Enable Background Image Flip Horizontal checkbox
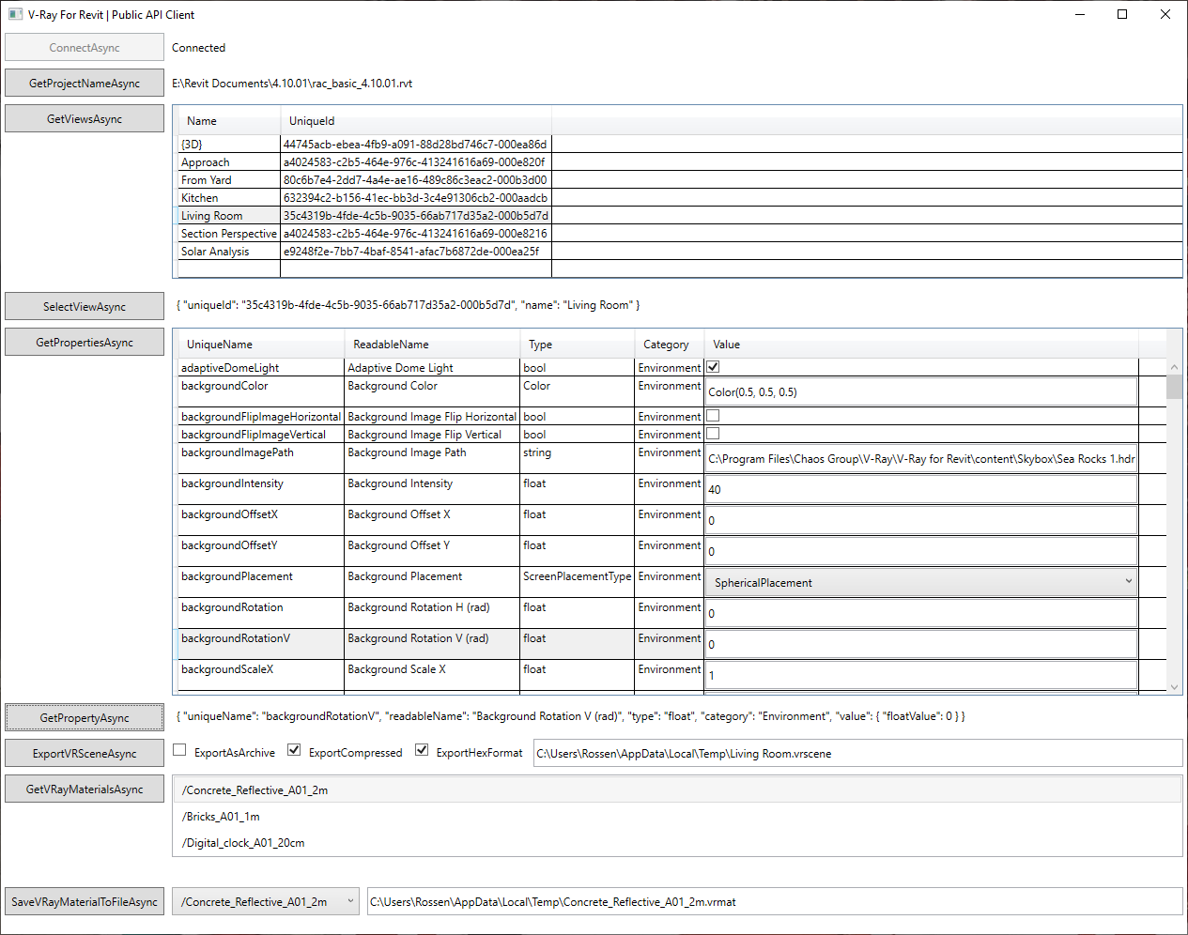 713,416
